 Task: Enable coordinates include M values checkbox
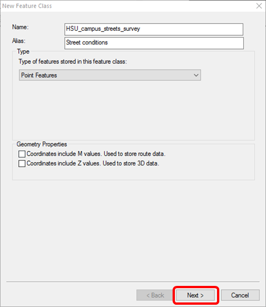[22, 154]
